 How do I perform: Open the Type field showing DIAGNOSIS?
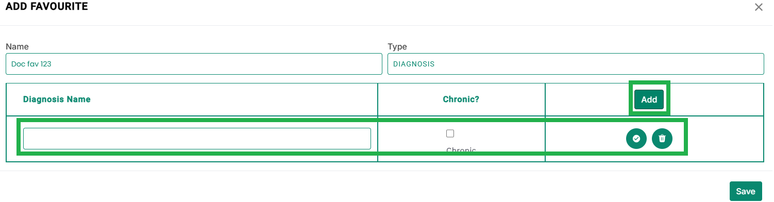click(x=576, y=64)
